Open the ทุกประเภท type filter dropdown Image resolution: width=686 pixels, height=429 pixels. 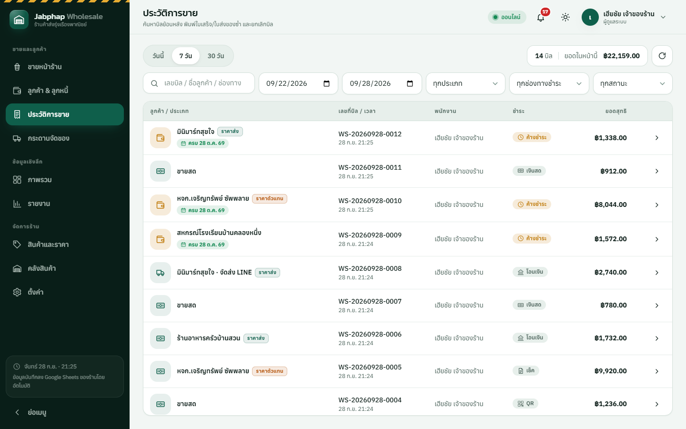tap(465, 83)
